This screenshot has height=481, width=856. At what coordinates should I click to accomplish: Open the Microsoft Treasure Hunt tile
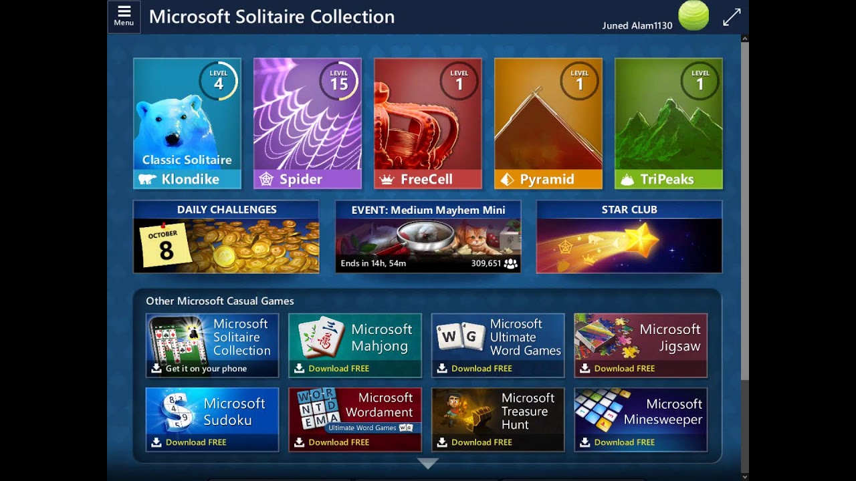498,420
